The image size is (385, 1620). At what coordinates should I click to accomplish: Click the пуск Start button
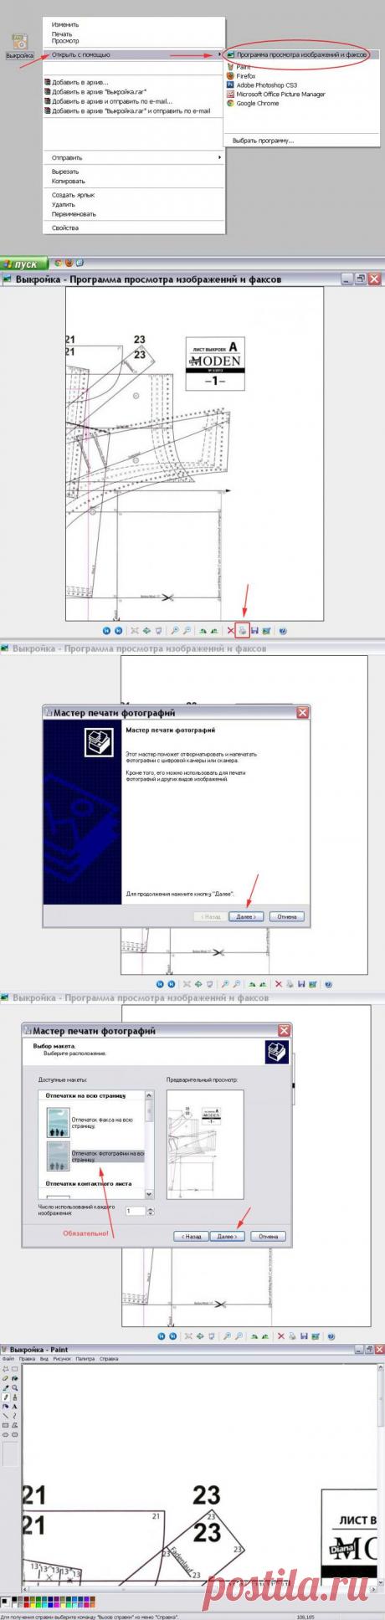pos(25,264)
